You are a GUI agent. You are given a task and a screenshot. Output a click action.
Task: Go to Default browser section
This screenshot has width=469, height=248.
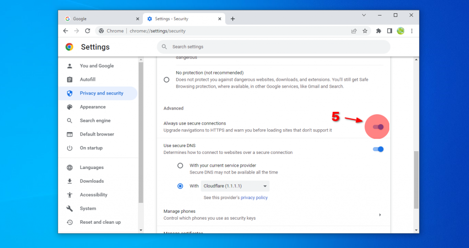click(x=98, y=134)
